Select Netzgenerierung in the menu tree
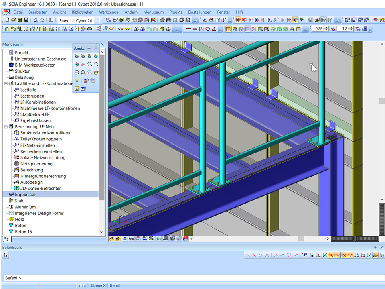This screenshot has height=289, width=385. [x=36, y=164]
